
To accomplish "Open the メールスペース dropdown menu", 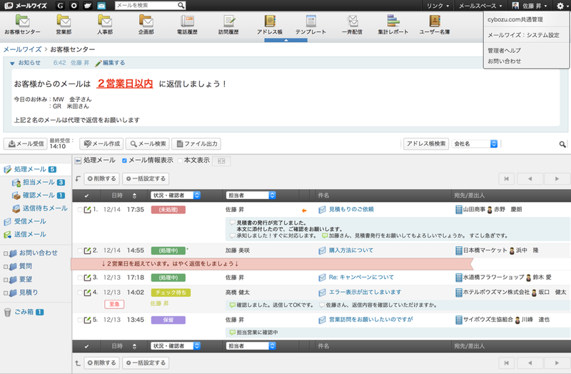I will [480, 6].
